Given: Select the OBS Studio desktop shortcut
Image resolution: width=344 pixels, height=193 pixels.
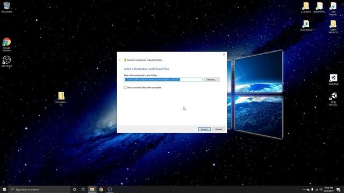Looking at the screenshot, I should pos(6,61).
